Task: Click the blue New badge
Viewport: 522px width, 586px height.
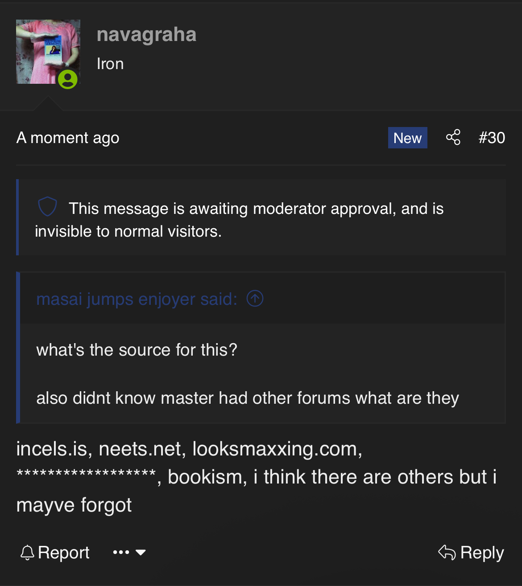Action: pos(407,138)
